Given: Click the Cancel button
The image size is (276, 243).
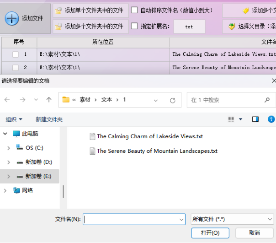Looking at the screenshot, I should [x=255, y=233].
